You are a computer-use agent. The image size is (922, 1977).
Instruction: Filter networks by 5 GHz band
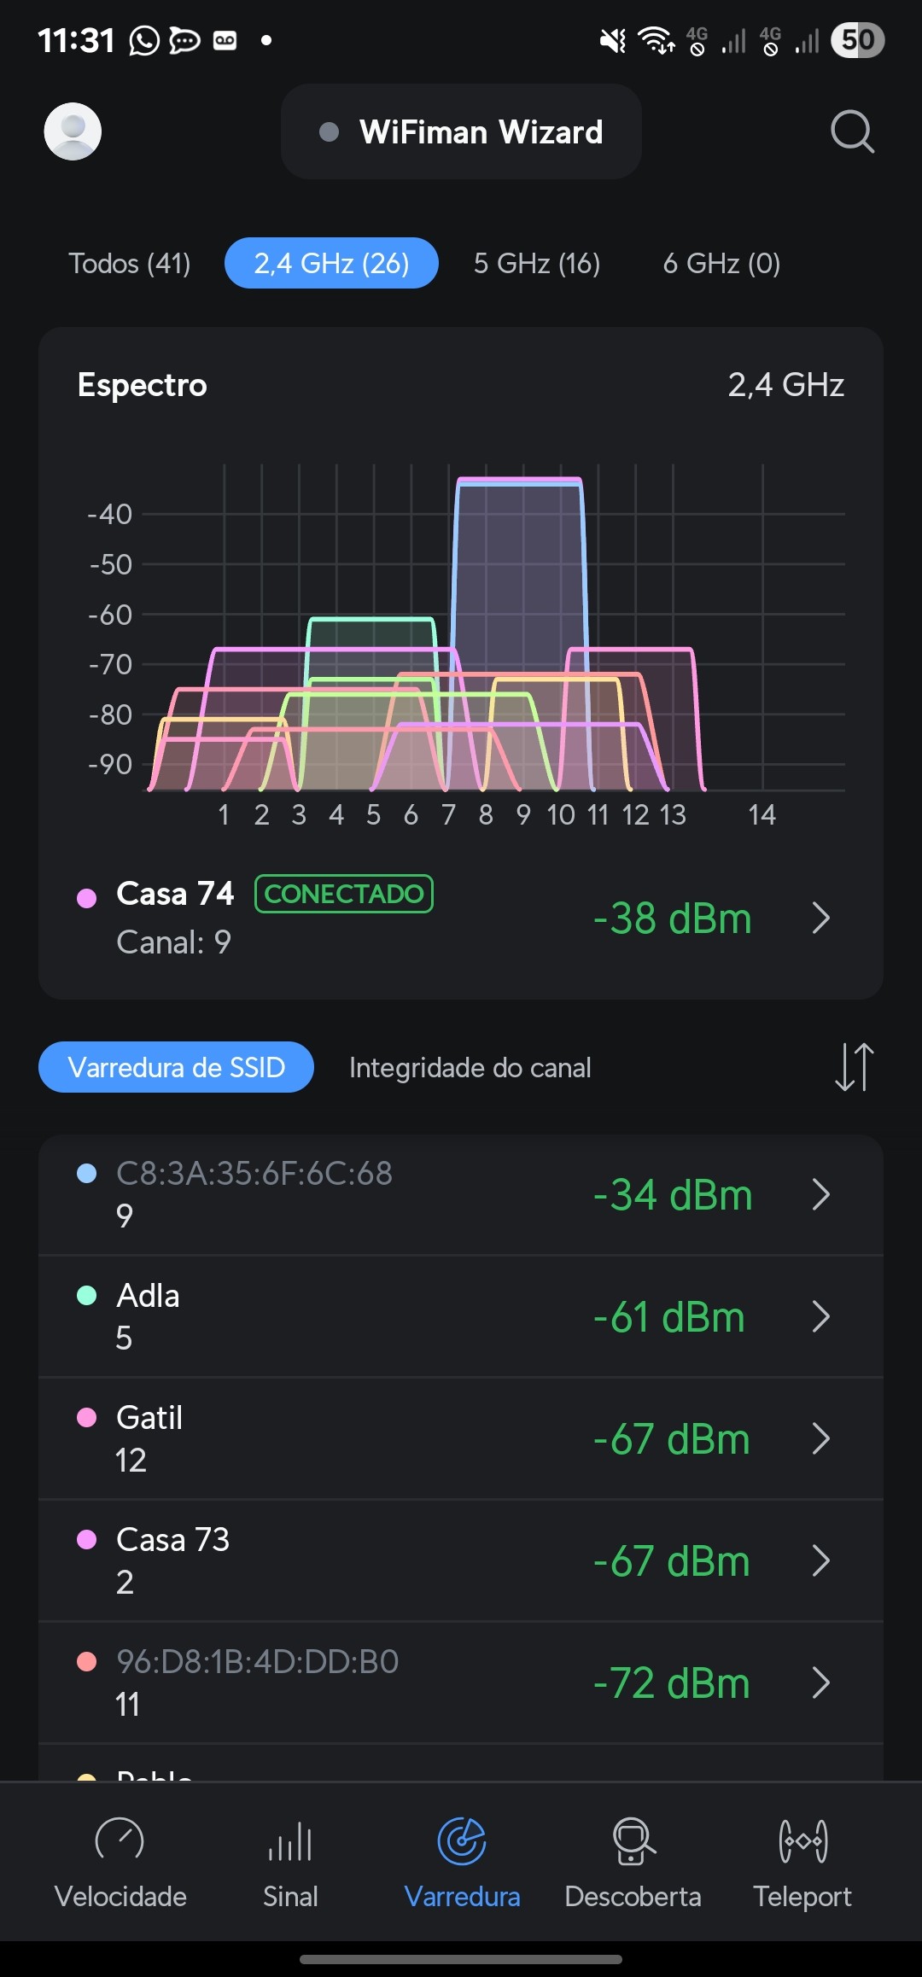(537, 263)
